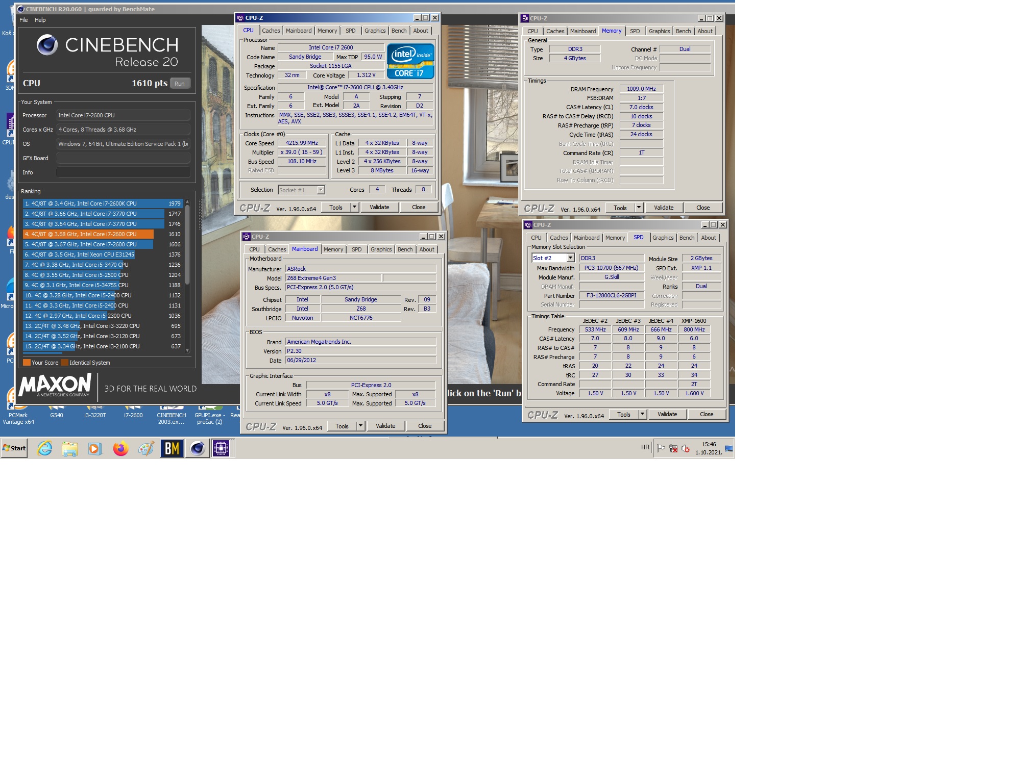The width and height of the screenshot is (1021, 765).
Task: Click the Intel Core i7 logo badge
Action: point(410,61)
